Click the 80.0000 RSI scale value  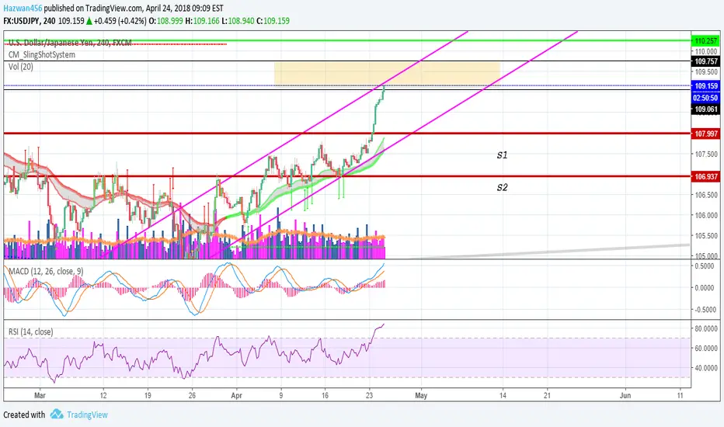pos(706,328)
